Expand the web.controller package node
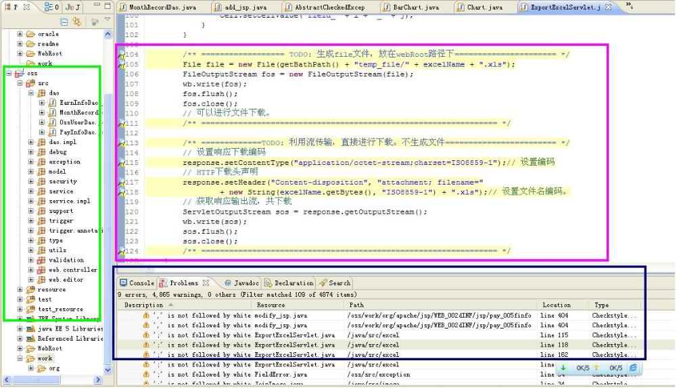 [x=31, y=270]
